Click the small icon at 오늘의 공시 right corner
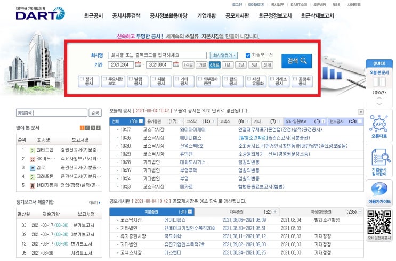Viewport: 396px width, 261px height. [361, 112]
